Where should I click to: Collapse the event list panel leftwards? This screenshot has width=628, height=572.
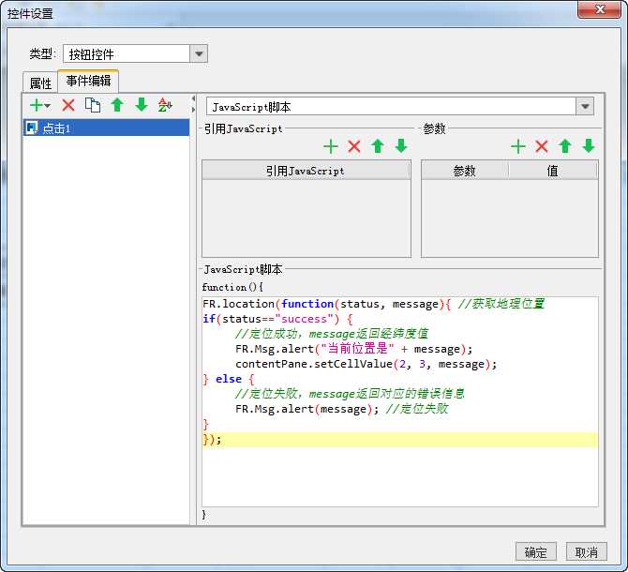pyautogui.click(x=193, y=98)
